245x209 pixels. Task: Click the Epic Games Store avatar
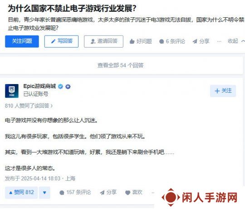pyautogui.click(x=12, y=91)
